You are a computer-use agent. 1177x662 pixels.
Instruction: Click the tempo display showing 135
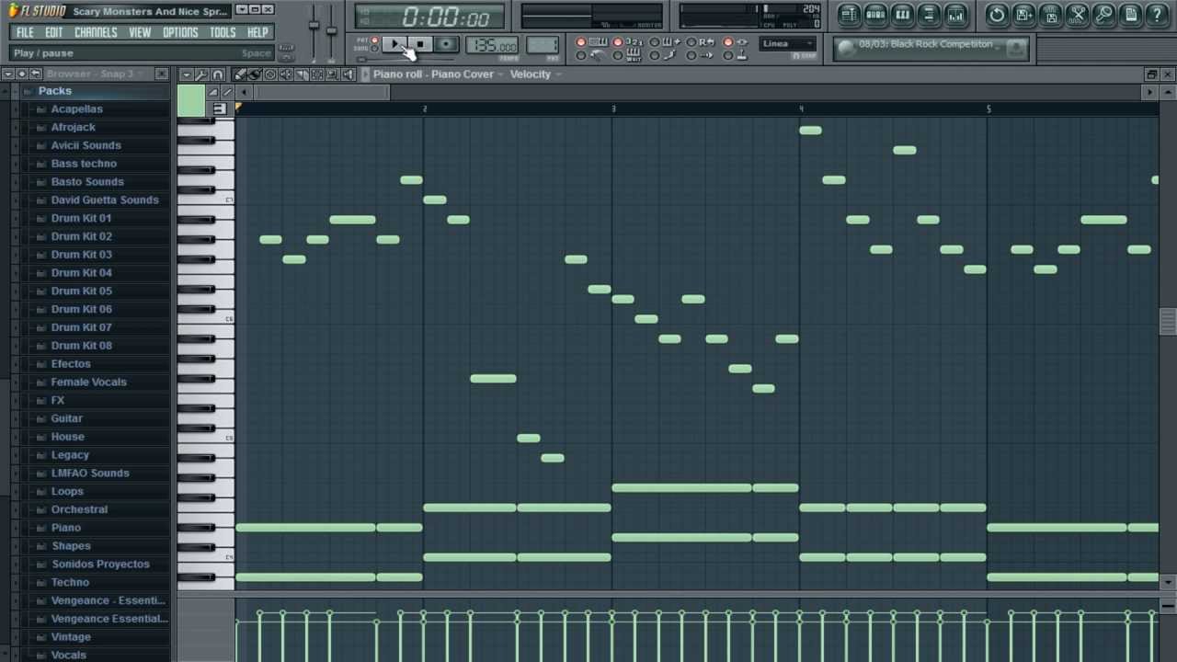491,46
